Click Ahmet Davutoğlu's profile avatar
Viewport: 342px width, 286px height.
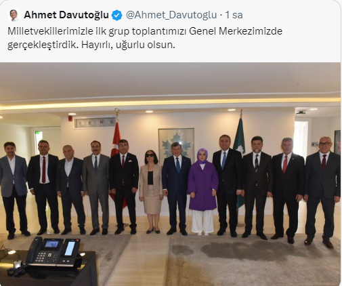coord(14,16)
